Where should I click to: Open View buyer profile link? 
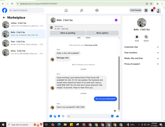click(91, 45)
